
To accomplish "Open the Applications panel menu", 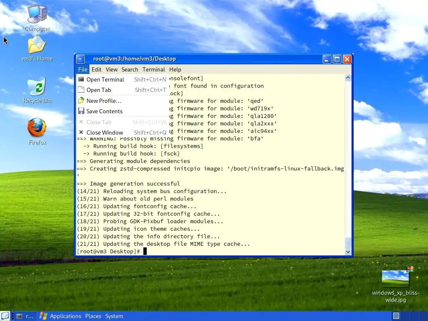I will [66, 316].
